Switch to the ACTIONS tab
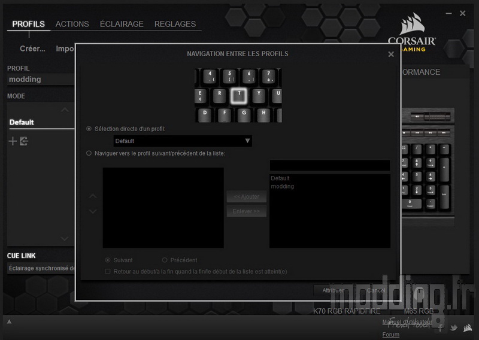This screenshot has height=340, width=479. tap(72, 24)
